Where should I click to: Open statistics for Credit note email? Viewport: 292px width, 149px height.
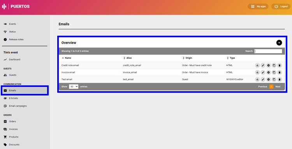point(257,65)
